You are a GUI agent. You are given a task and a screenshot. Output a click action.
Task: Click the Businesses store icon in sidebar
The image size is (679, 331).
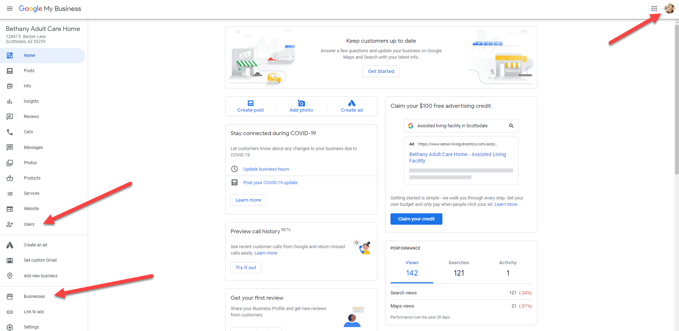tap(10, 297)
